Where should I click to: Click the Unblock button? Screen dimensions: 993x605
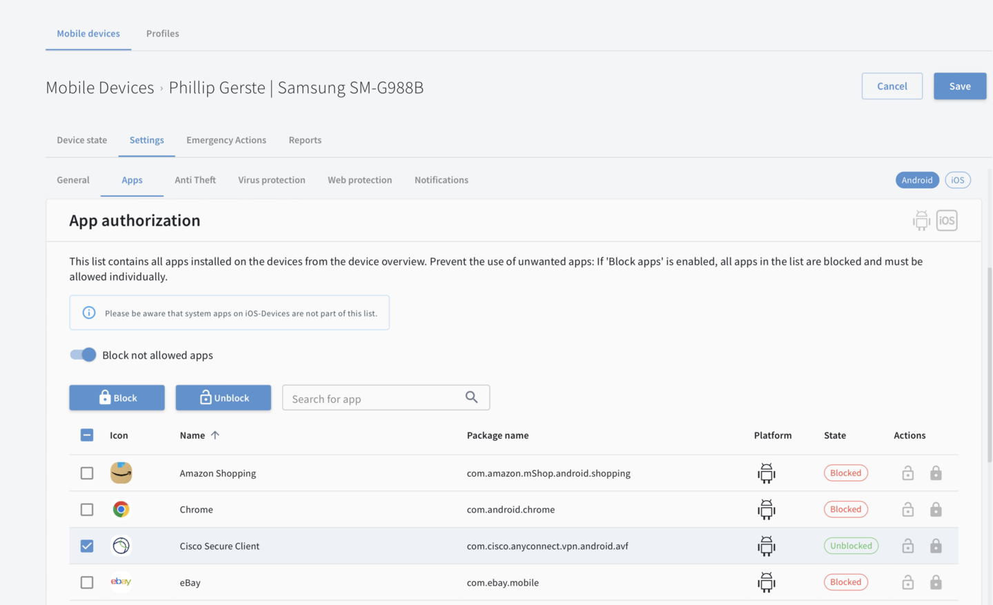[x=223, y=398]
